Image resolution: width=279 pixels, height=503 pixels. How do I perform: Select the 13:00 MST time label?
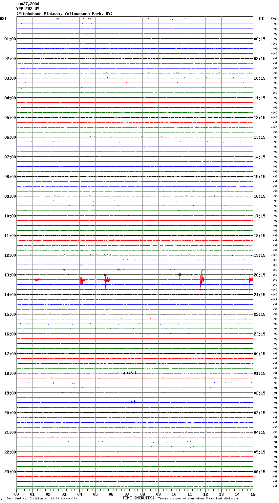click(x=10, y=275)
